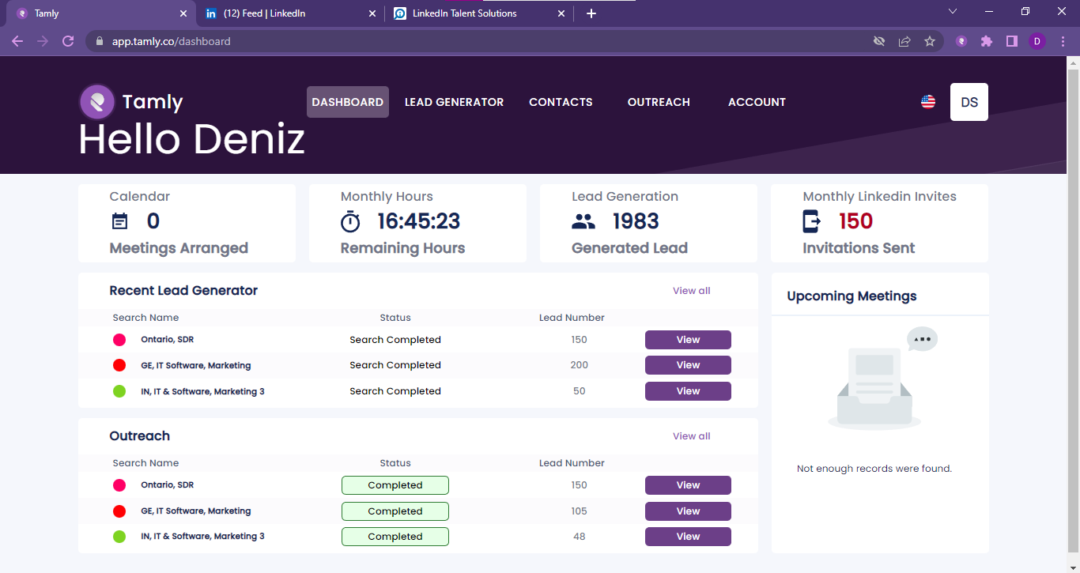Click Completed badge for Ontario, SDR outreach
Viewport: 1080px width, 573px height.
pyautogui.click(x=395, y=485)
